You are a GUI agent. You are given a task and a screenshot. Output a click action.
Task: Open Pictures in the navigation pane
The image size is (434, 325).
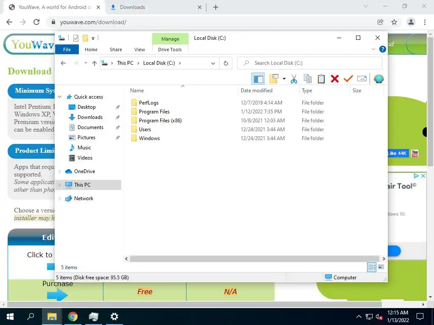pyautogui.click(x=86, y=138)
